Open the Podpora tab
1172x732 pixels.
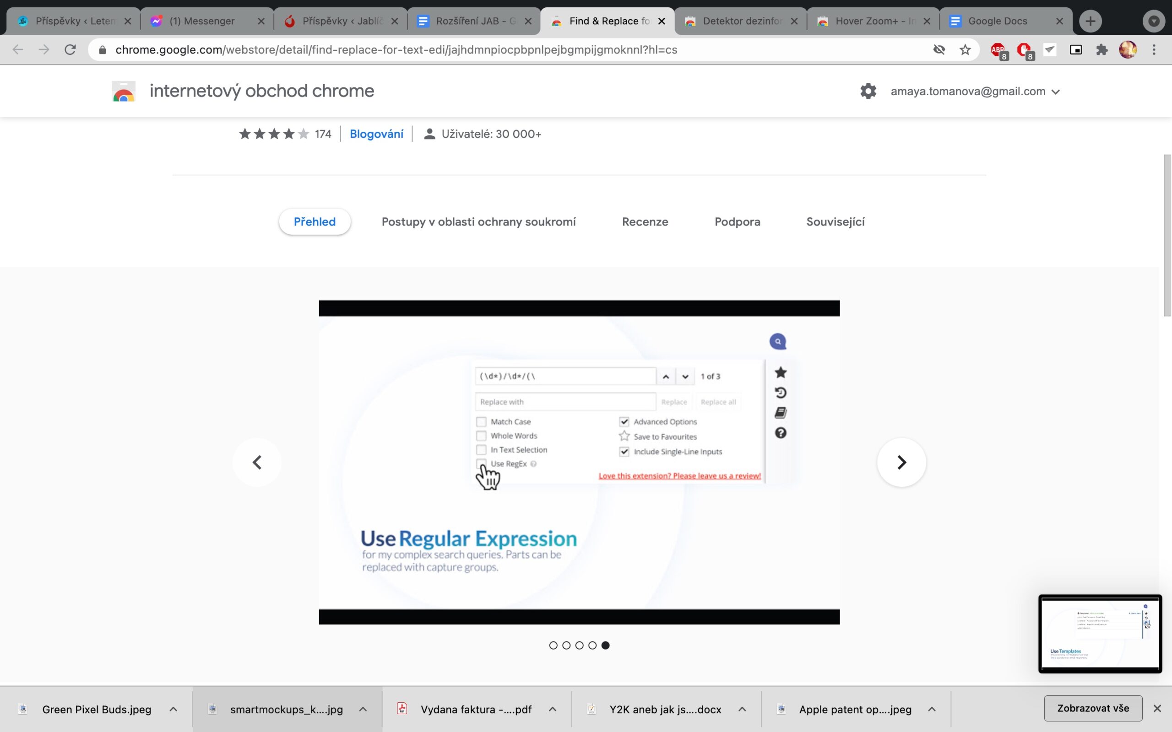coord(737,222)
